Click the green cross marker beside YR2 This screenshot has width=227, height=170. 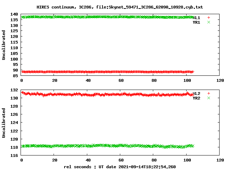[x=209, y=98]
